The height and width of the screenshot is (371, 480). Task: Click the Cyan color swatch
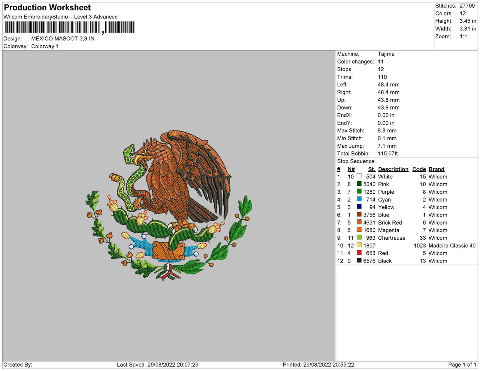point(359,199)
